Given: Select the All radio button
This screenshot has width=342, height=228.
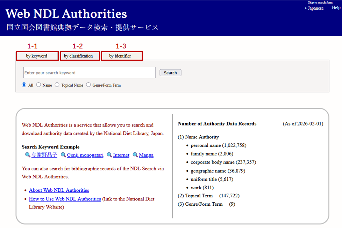Looking at the screenshot, I should tap(24, 85).
